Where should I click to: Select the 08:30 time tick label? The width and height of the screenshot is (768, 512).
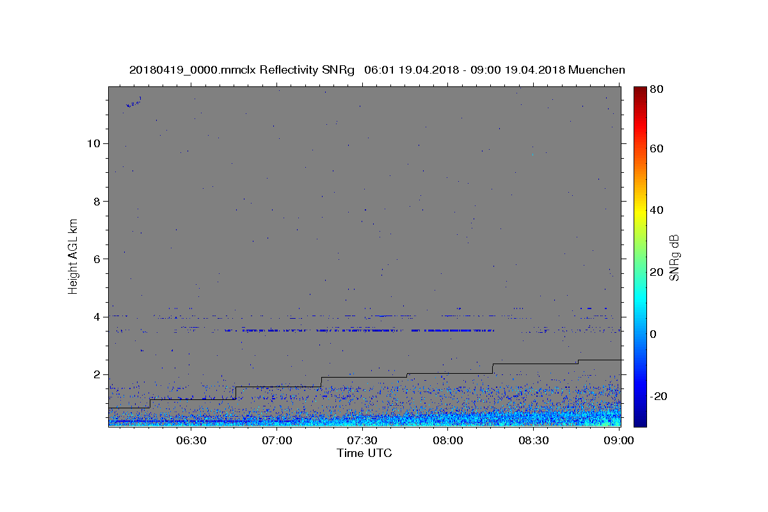[534, 441]
